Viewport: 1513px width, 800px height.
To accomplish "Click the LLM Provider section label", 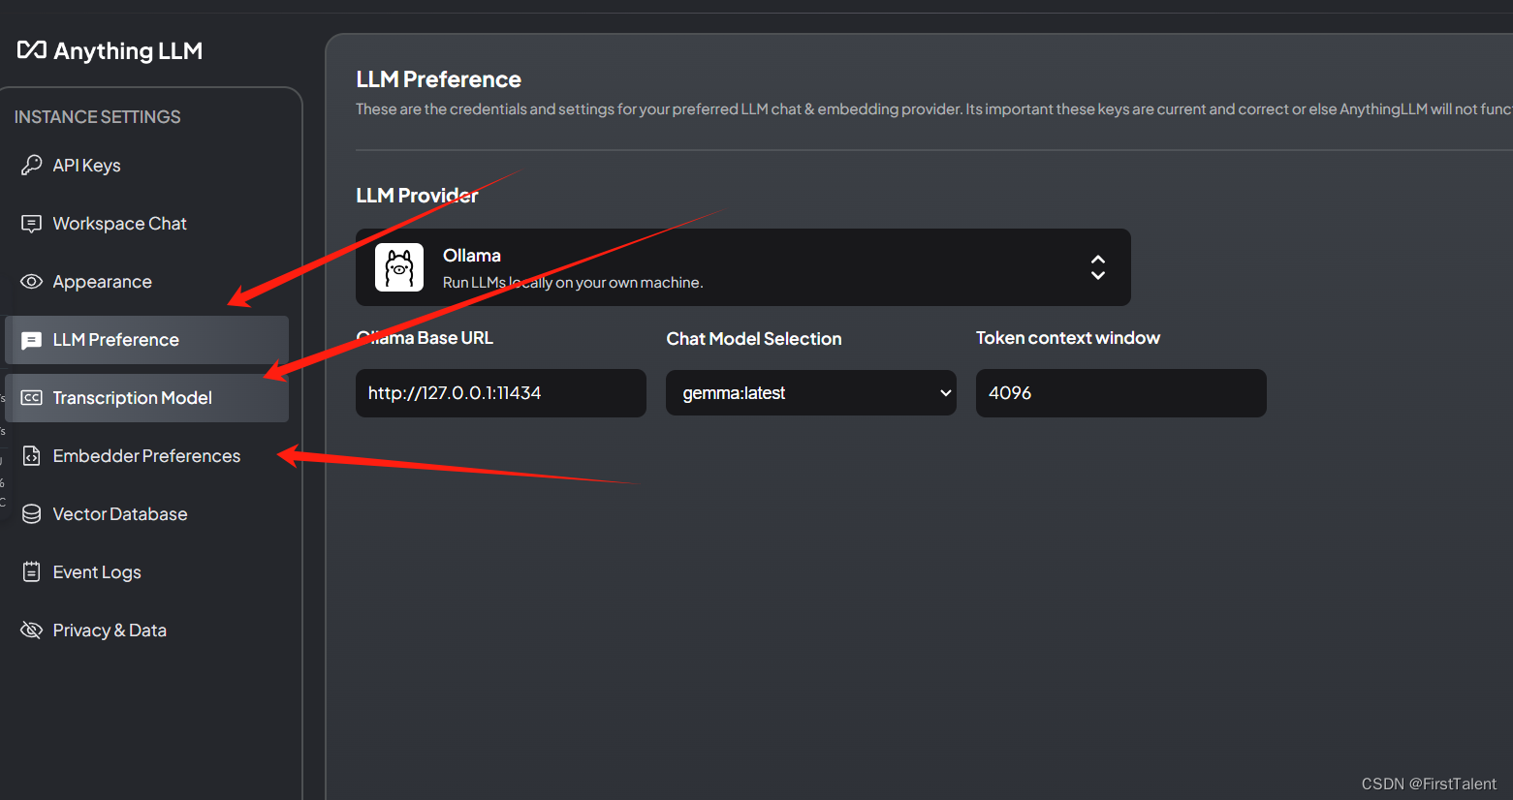I will tap(417, 196).
